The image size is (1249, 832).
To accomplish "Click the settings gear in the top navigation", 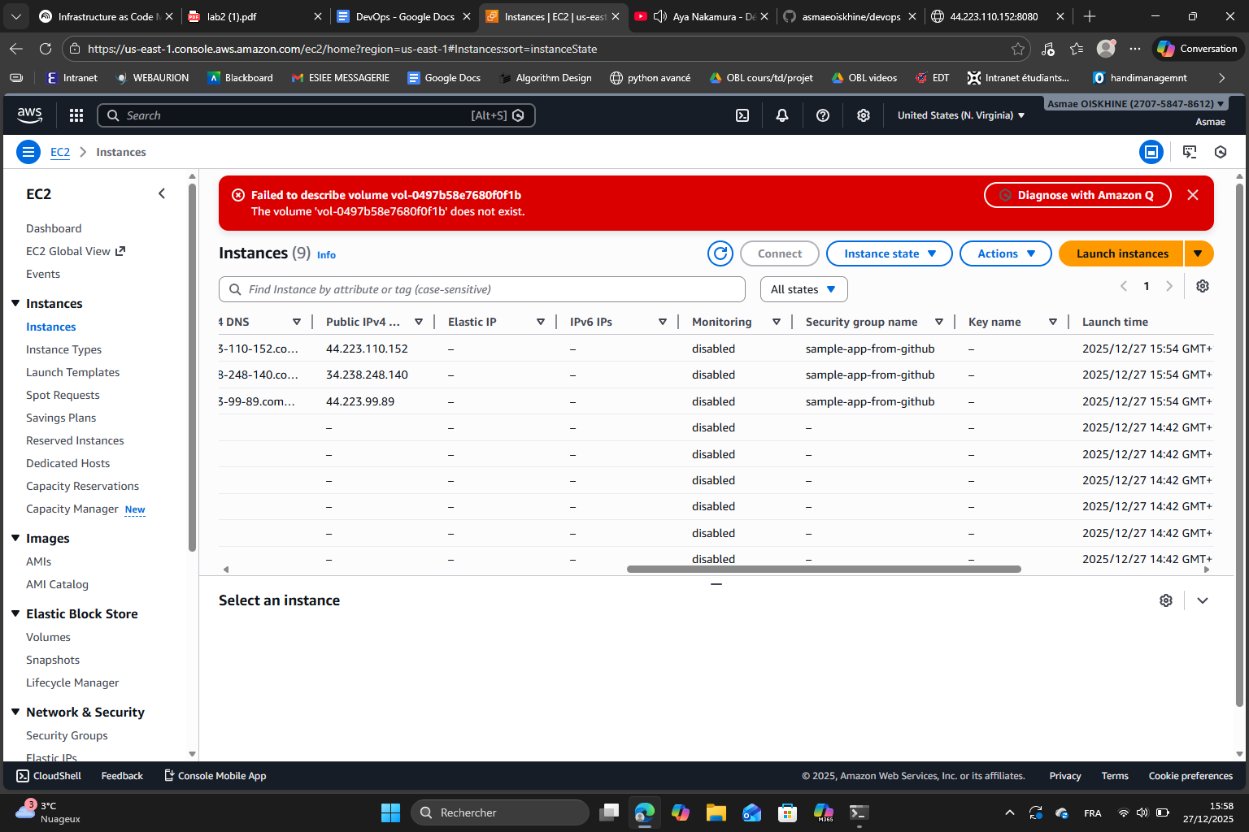I will coord(863,115).
